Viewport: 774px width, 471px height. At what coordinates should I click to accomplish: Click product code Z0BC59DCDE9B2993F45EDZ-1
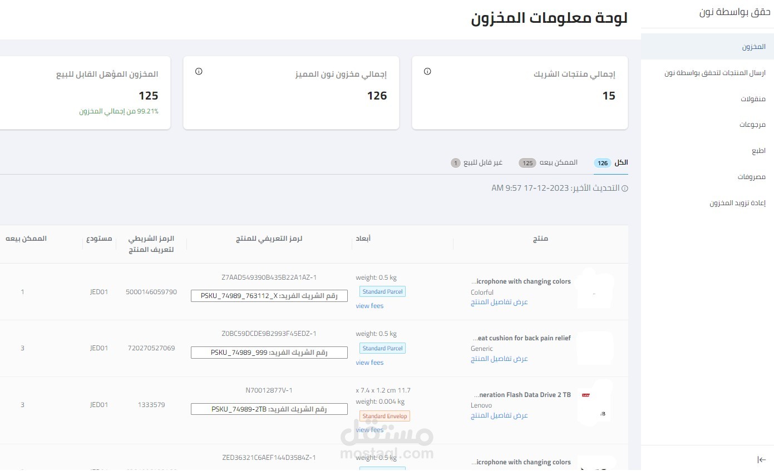(x=269, y=334)
